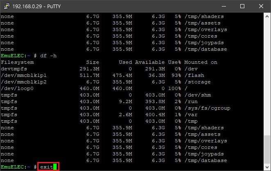The image size is (271, 171).
Task: Click the 'Available' column header
Action: click(x=150, y=63)
